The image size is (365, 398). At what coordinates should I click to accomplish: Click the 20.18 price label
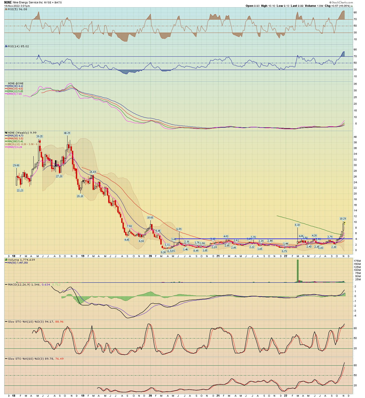(x=80, y=196)
